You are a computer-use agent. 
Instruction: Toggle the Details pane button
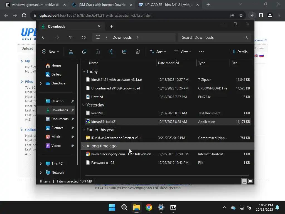pyautogui.click(x=239, y=52)
